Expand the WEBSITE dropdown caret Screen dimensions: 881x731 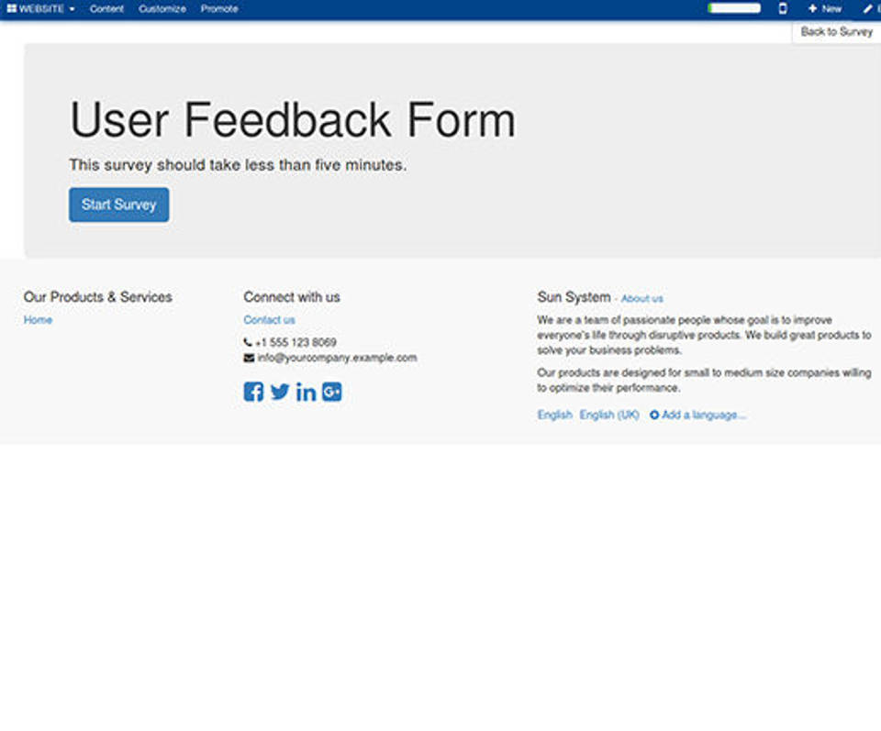pyautogui.click(x=72, y=9)
